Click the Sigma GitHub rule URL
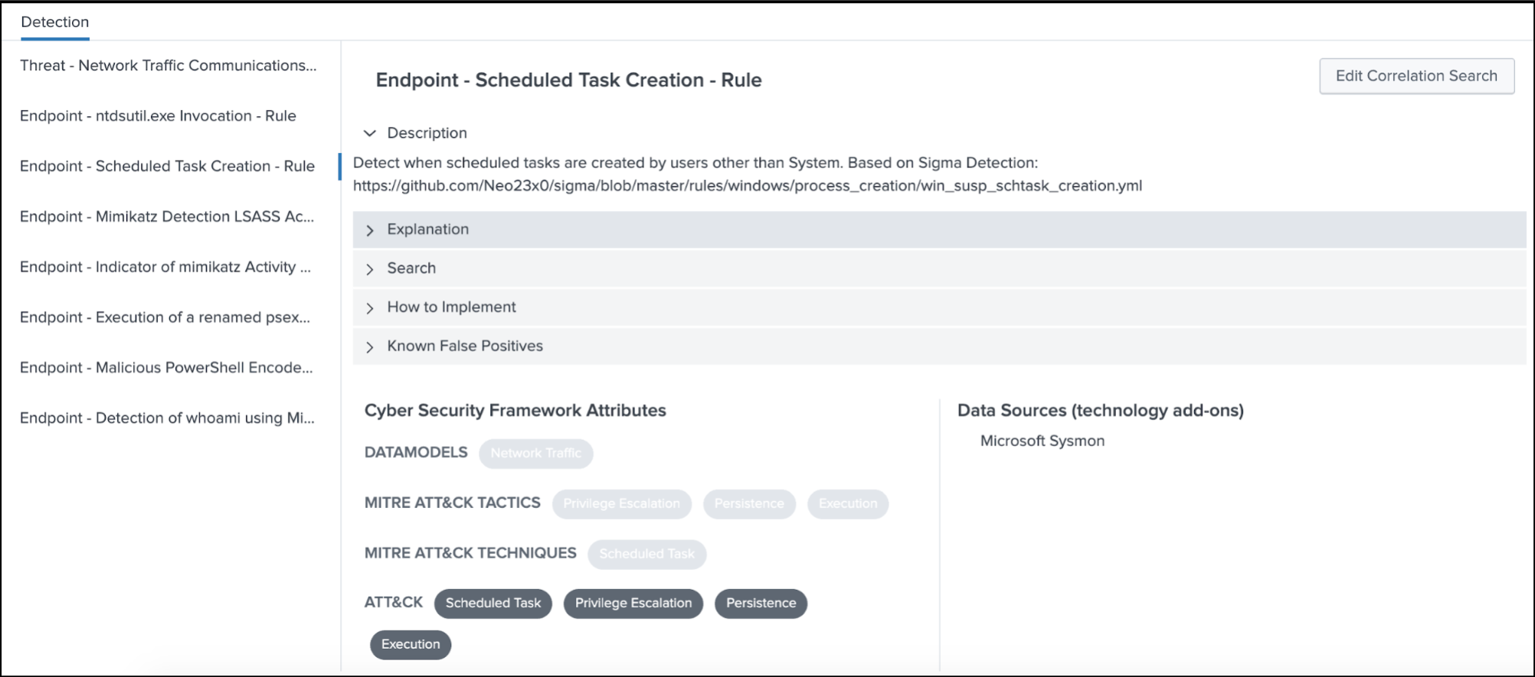Image resolution: width=1535 pixels, height=677 pixels. pyautogui.click(x=748, y=186)
